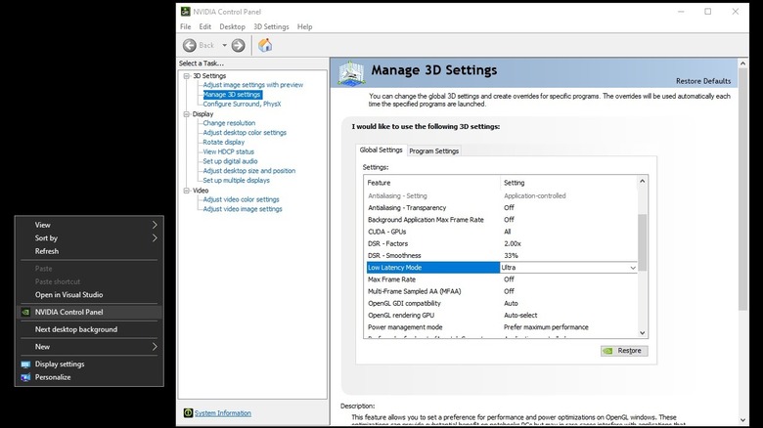
Task: Click the Home icon in toolbar
Action: [x=265, y=45]
